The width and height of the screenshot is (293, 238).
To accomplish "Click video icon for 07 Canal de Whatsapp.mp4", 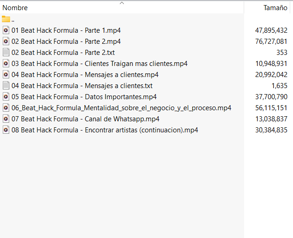I will (6, 119).
